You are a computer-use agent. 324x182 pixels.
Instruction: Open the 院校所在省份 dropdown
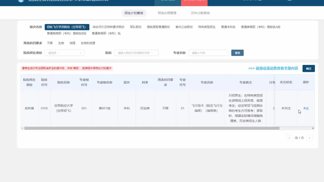click(x=65, y=53)
